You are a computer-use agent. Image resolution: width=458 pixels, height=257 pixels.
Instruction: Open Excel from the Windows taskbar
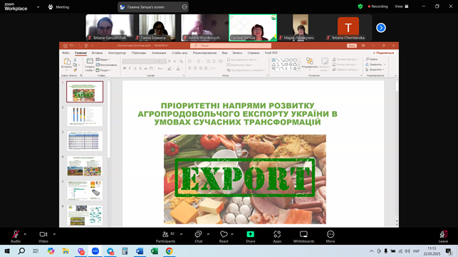pyautogui.click(x=155, y=251)
